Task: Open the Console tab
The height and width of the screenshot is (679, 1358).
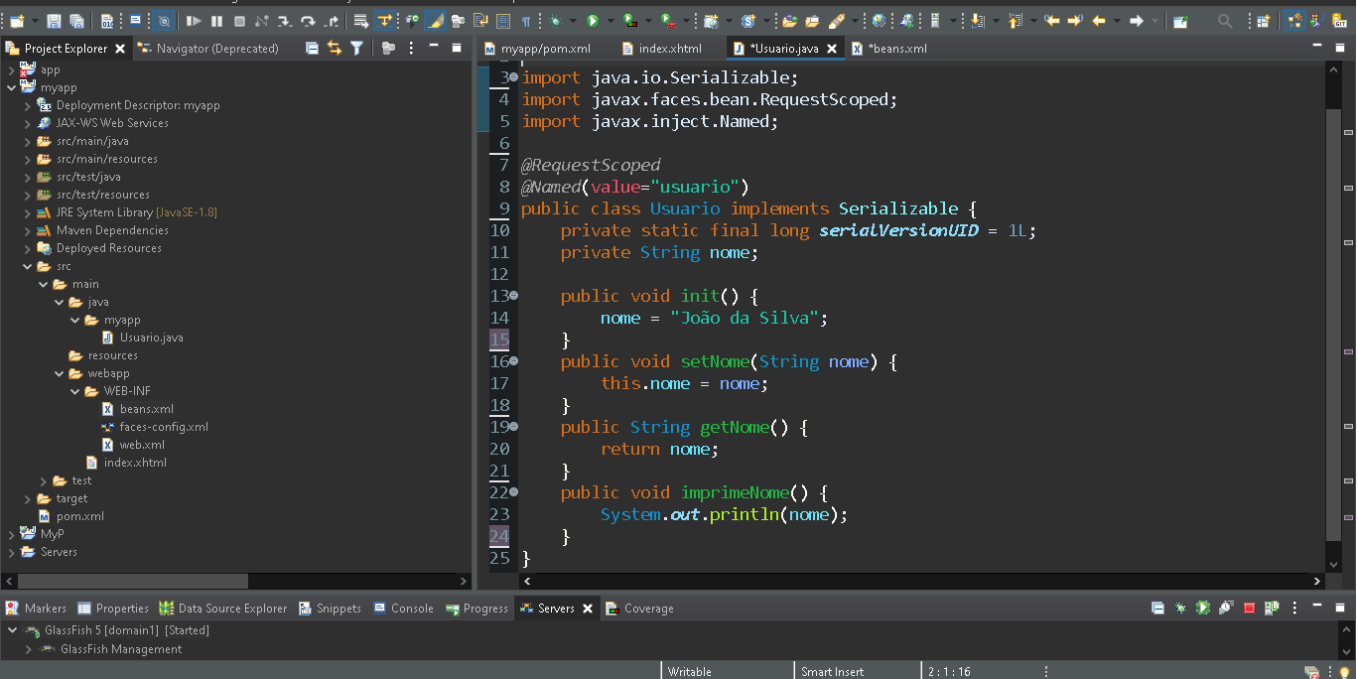Action: (x=411, y=609)
